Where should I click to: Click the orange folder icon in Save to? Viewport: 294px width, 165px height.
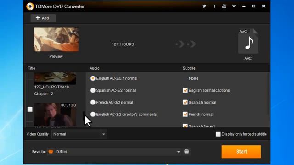(x=51, y=152)
